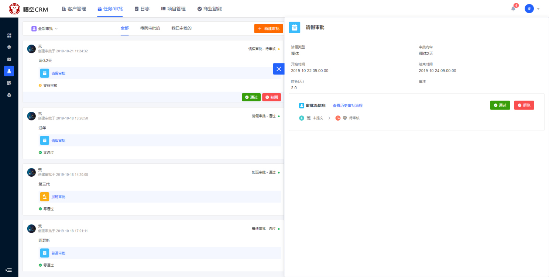Click 拒绝 in the approval flow panel
Image resolution: width=549 pixels, height=277 pixels.
pos(524,105)
